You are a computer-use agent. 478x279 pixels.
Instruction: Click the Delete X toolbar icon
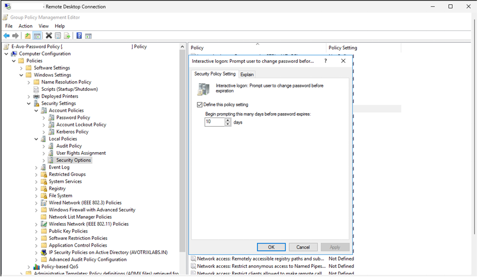49,36
